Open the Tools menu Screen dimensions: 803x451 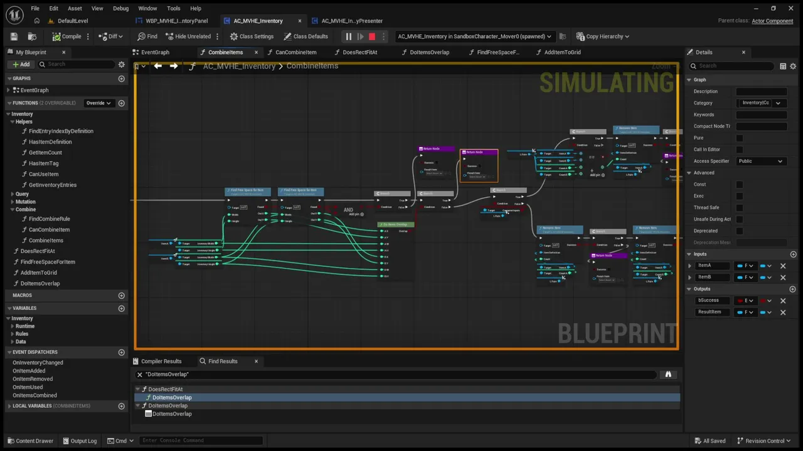tap(174, 8)
